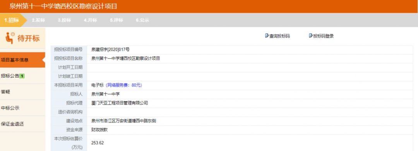Open 项目基本信息 in the sidebar
418x151 pixels.
[x=23, y=60]
